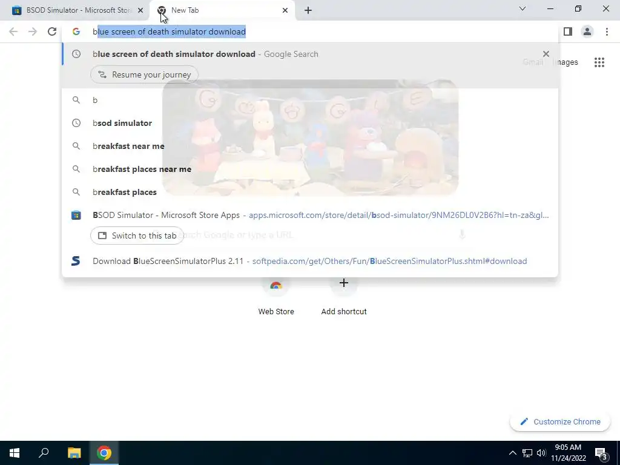Open the Download BlueScreenSimulatorPlus 2.11 suggestion
Screen dimensions: 620x465
point(309,261)
